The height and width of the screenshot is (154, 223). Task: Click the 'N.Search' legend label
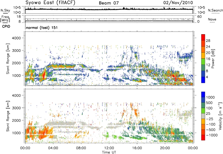[x=215, y=10]
